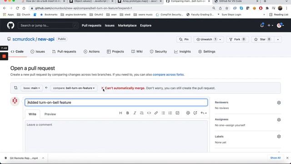This screenshot has height=164, width=291.
Task: Switch to the Preview comment tab
Action: pyautogui.click(x=50, y=114)
